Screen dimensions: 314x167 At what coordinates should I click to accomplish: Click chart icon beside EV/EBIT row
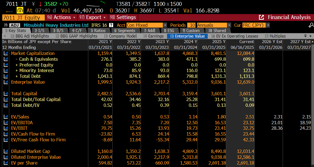(6, 128)
